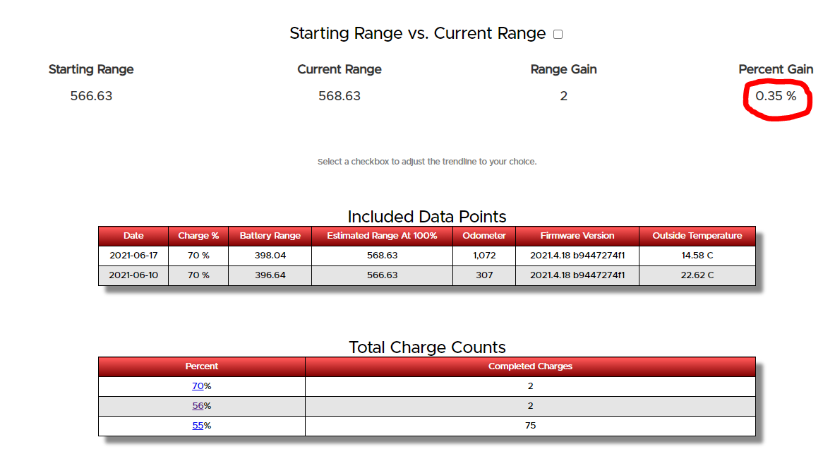Click the Percent column header in charge counts
The width and height of the screenshot is (835, 454).
pyautogui.click(x=202, y=366)
